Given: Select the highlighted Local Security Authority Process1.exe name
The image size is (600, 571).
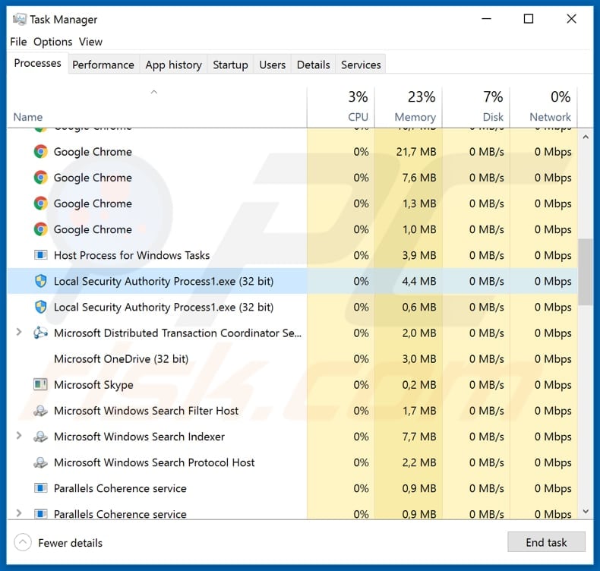Looking at the screenshot, I should [x=164, y=282].
